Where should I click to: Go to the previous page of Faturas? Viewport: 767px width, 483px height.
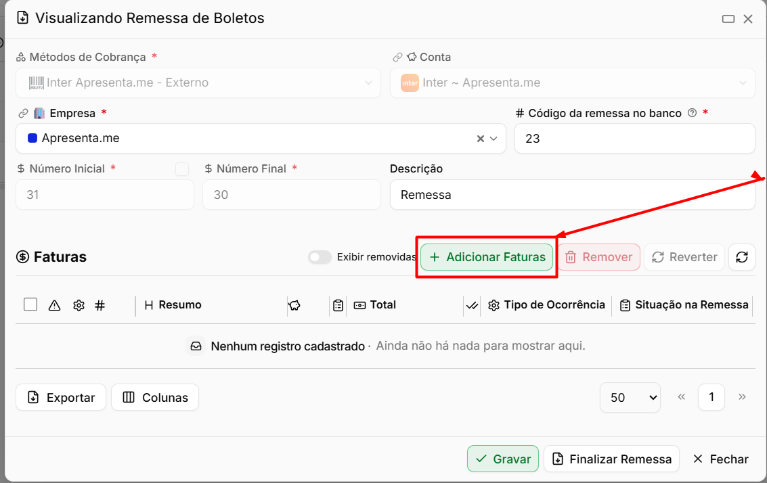(x=682, y=397)
